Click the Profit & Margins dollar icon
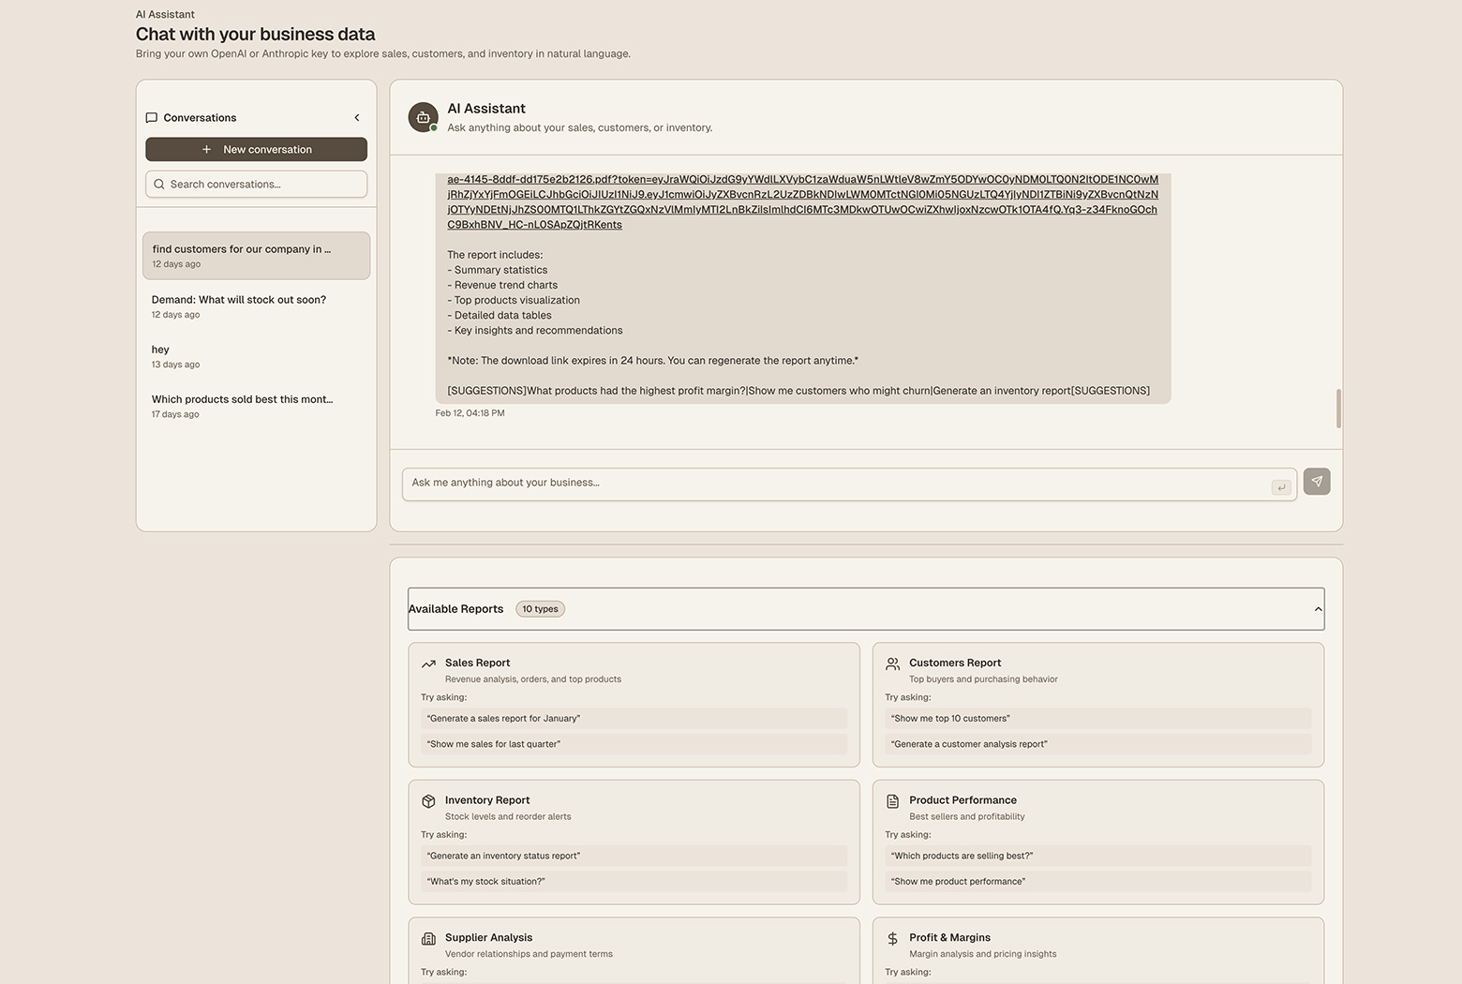The image size is (1462, 984). 892,938
